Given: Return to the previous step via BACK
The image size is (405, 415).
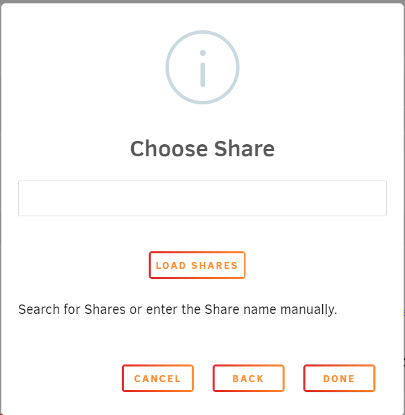Looking at the screenshot, I should [248, 379].
